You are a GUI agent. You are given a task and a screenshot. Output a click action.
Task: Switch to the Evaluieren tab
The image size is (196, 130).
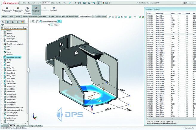[x=42, y=16]
